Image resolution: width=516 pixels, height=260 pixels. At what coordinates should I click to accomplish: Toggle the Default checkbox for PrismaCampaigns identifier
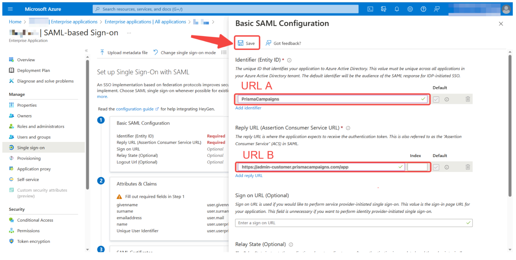436,99
